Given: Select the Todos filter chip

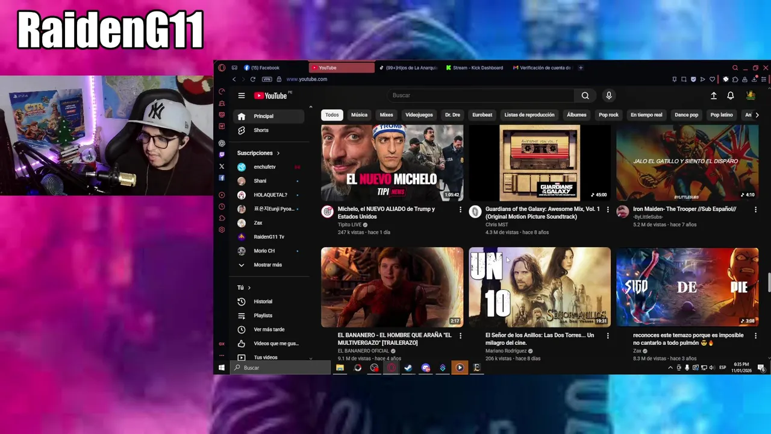Looking at the screenshot, I should [x=332, y=115].
